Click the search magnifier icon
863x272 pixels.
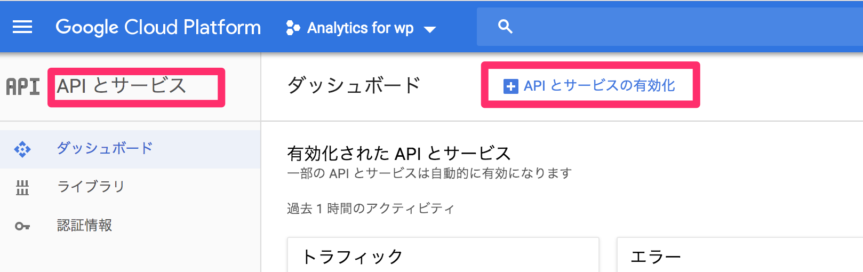click(x=505, y=27)
